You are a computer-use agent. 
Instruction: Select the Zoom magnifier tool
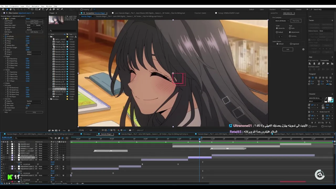(14, 9)
